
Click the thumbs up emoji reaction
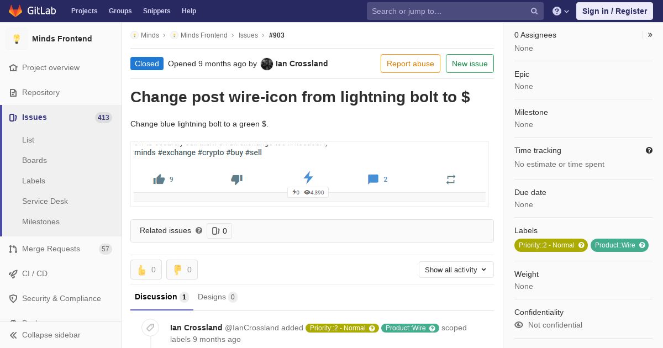point(146,270)
